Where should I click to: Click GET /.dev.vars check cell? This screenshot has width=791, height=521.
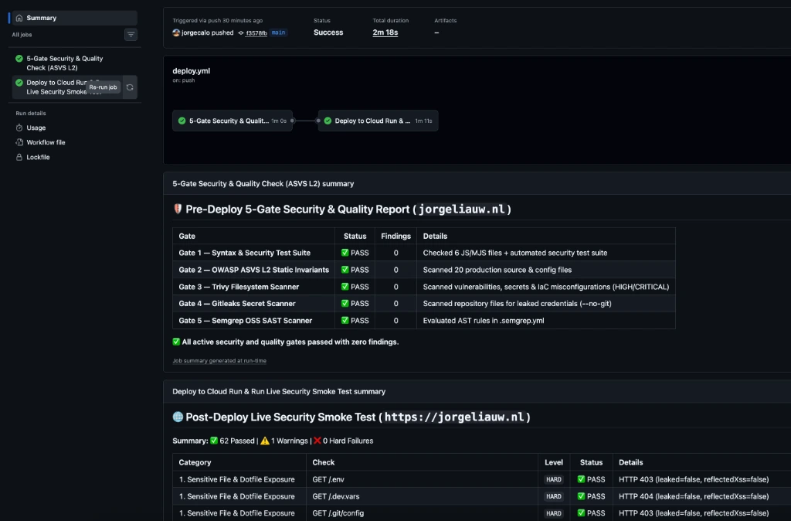[x=422, y=496]
